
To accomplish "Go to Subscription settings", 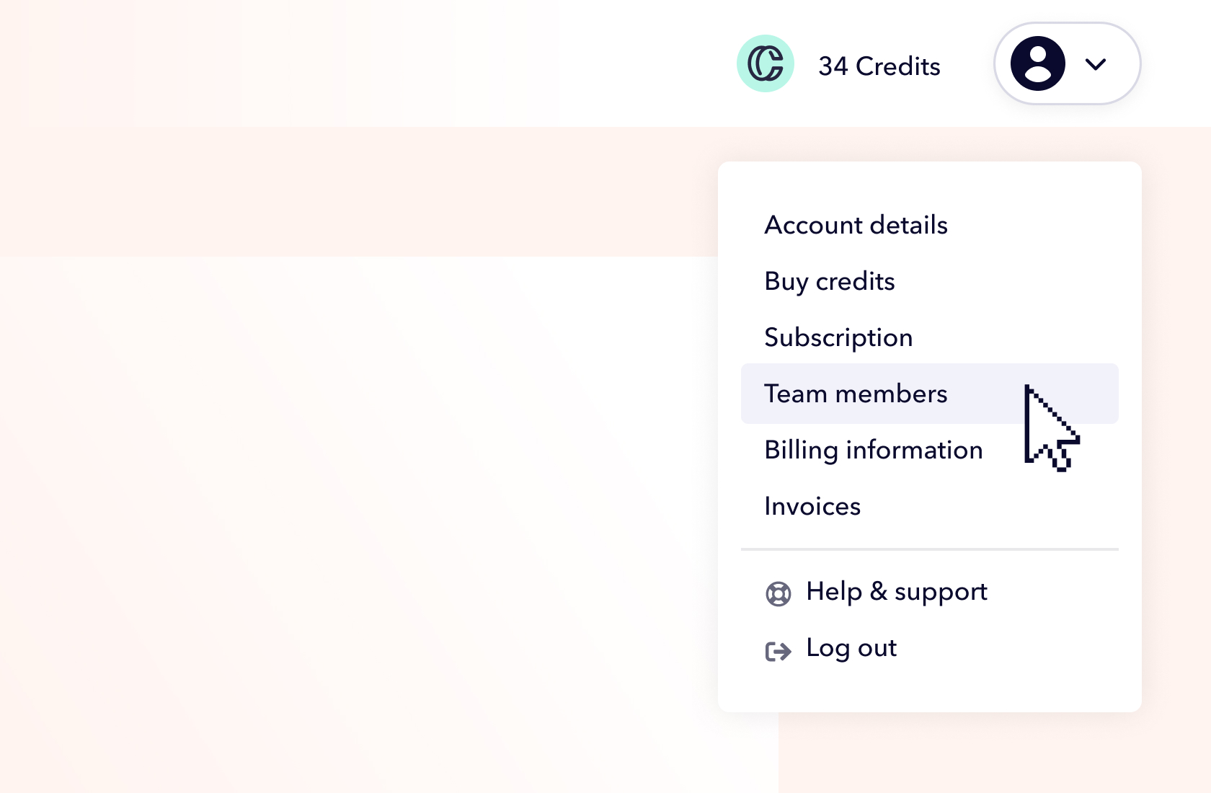I will pos(838,337).
